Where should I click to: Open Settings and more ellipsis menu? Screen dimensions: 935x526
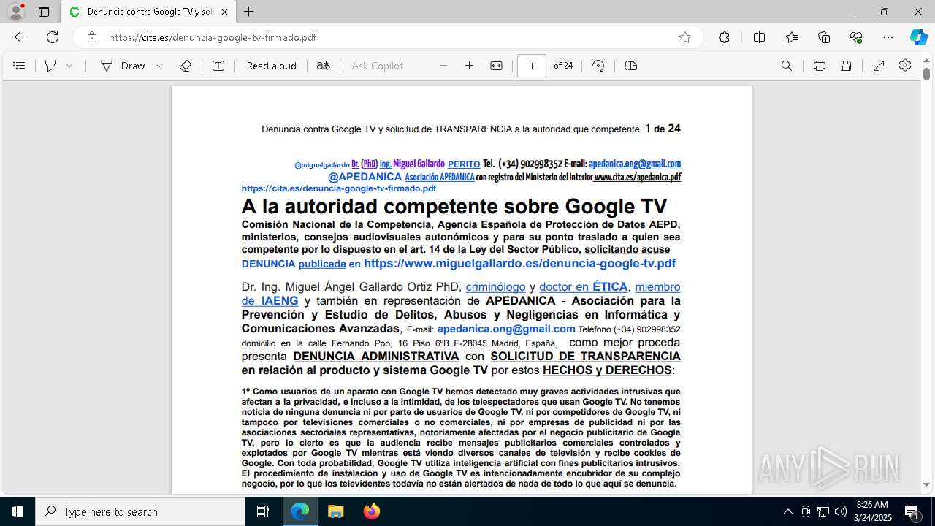point(888,37)
